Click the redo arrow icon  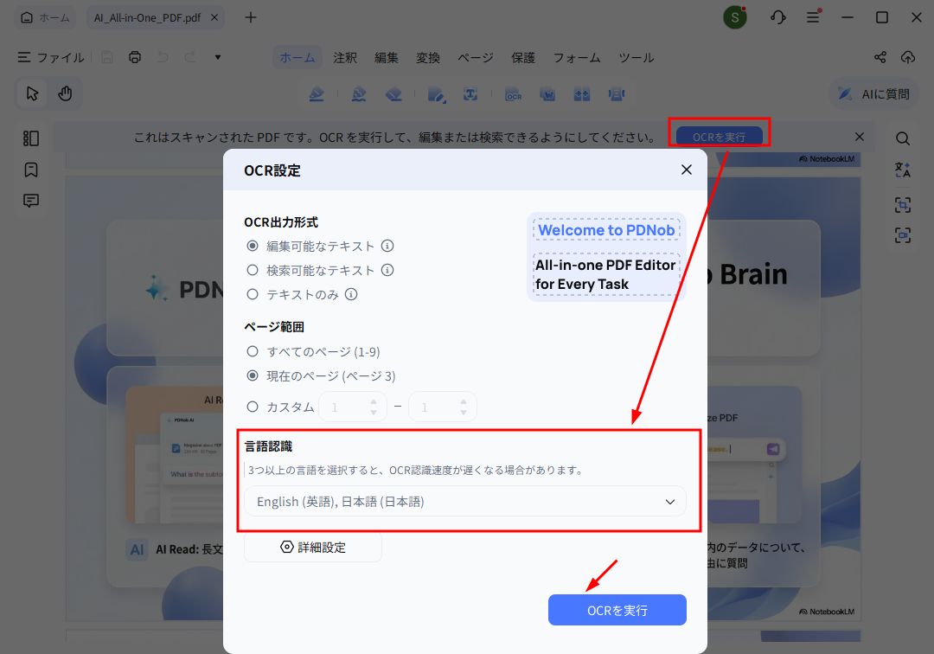tap(190, 57)
